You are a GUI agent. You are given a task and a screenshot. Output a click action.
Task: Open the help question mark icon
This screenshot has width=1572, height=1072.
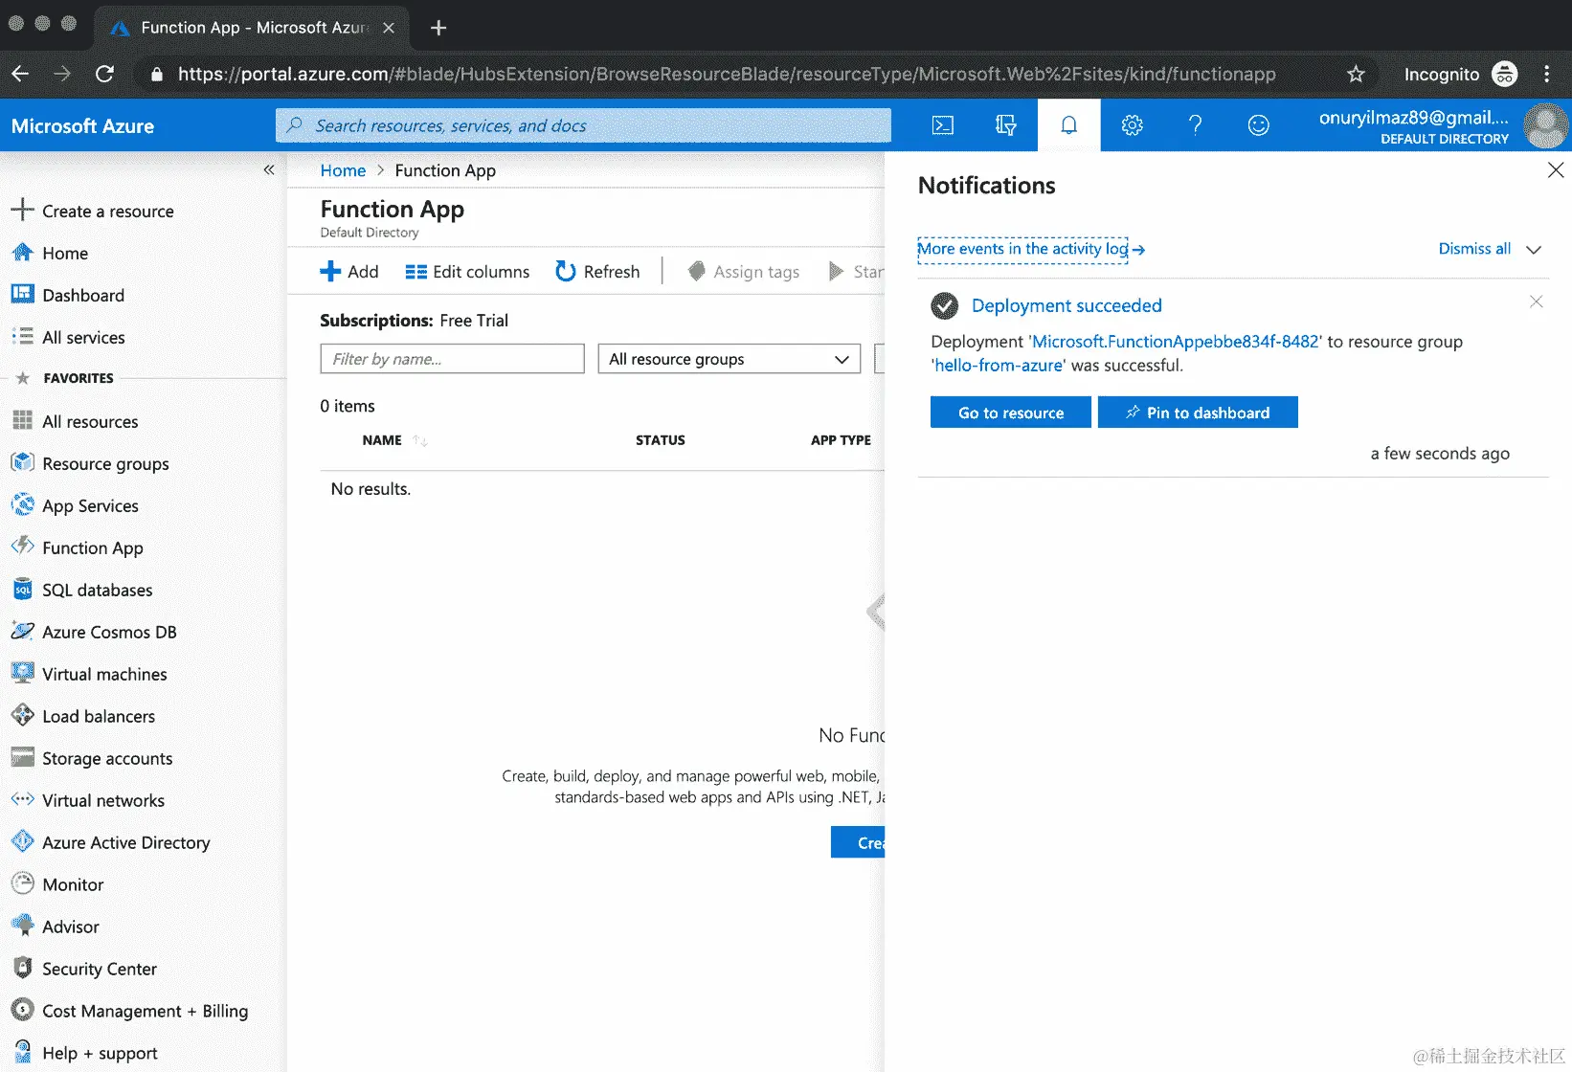pyautogui.click(x=1195, y=125)
